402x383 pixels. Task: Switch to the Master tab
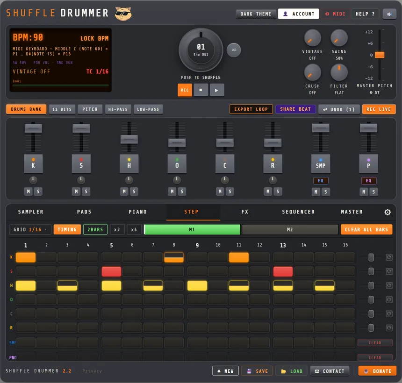coord(352,212)
